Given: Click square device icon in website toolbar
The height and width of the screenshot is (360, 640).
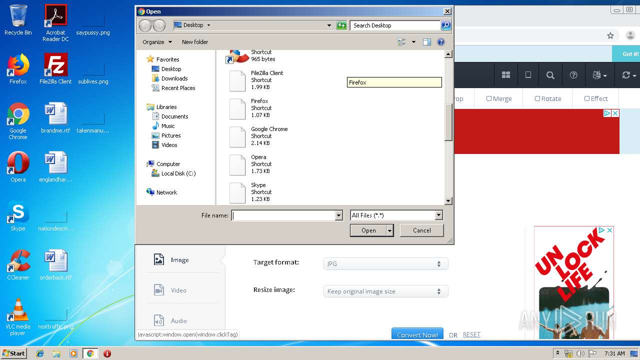Looking at the screenshot, I should click(x=528, y=75).
